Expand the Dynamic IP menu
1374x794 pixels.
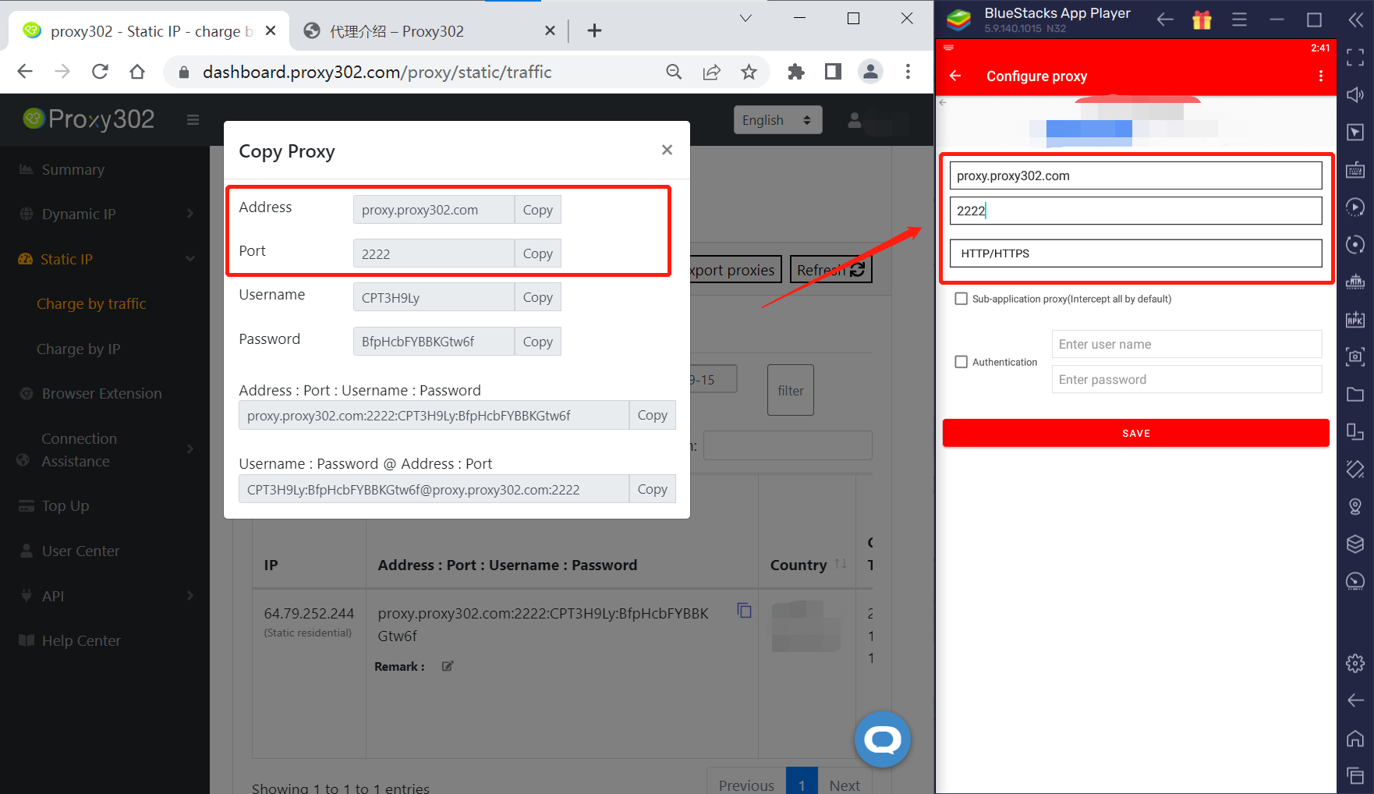click(105, 214)
